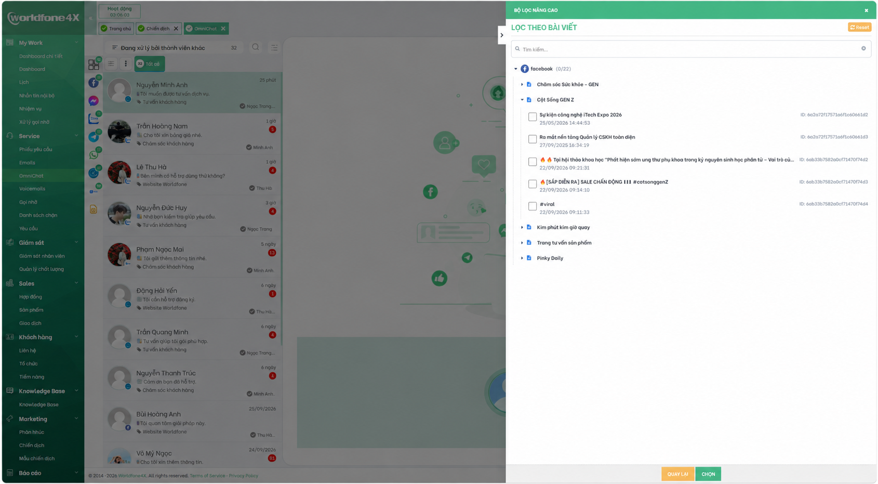Select the Tất cả conversations tab
878x484 pixels.
(150, 64)
